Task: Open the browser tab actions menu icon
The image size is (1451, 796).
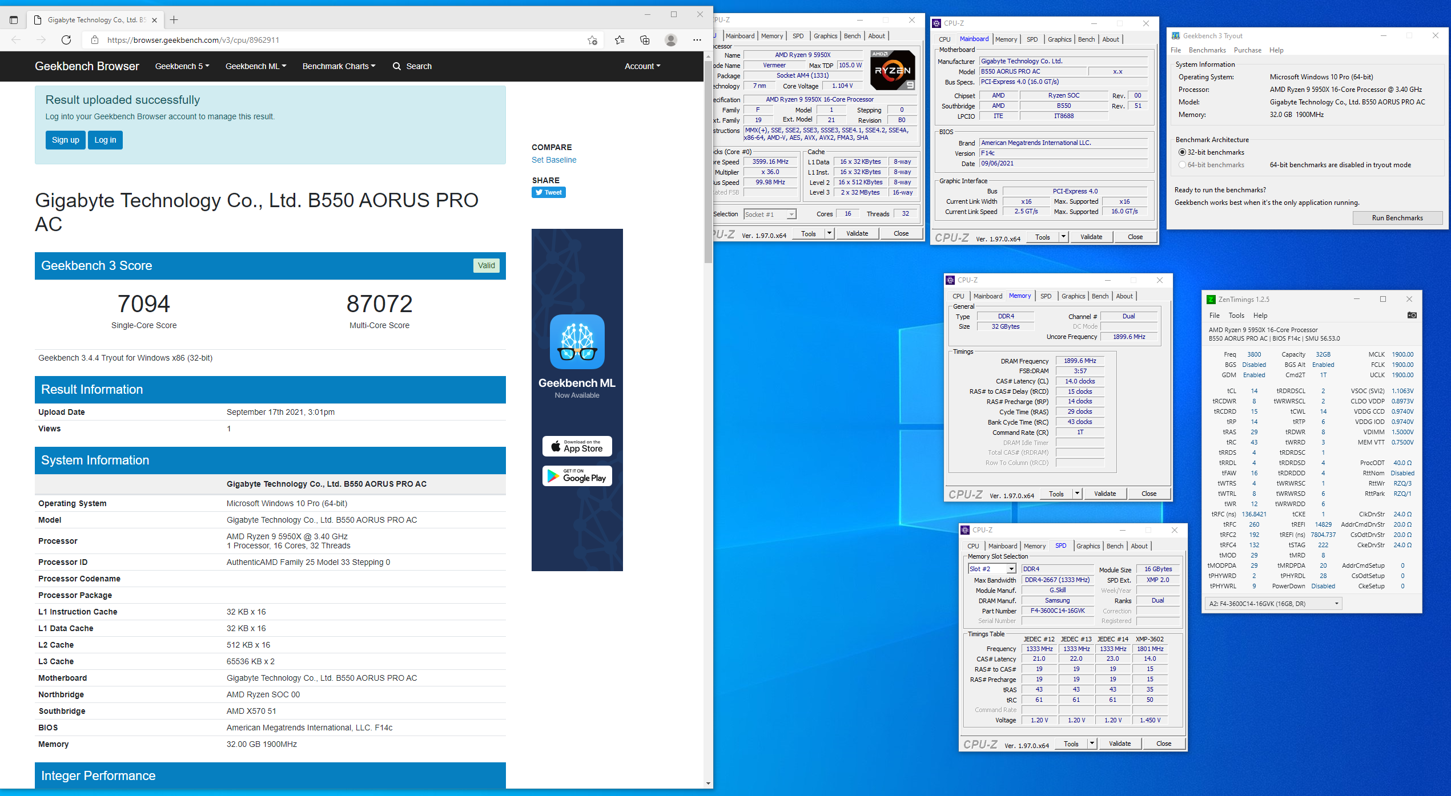Action: tap(14, 20)
